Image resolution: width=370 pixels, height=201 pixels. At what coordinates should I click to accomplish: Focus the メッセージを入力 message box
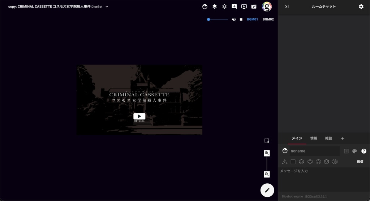pos(324,179)
